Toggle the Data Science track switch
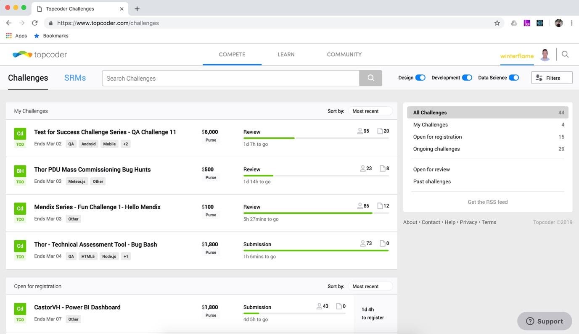 click(x=513, y=78)
